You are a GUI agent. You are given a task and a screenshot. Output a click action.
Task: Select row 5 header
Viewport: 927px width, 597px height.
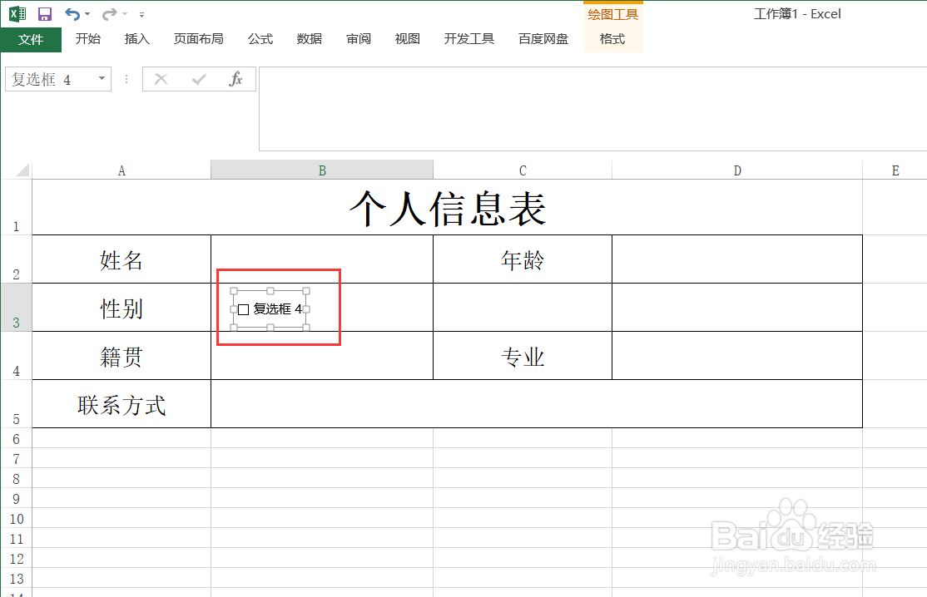pyautogui.click(x=16, y=404)
